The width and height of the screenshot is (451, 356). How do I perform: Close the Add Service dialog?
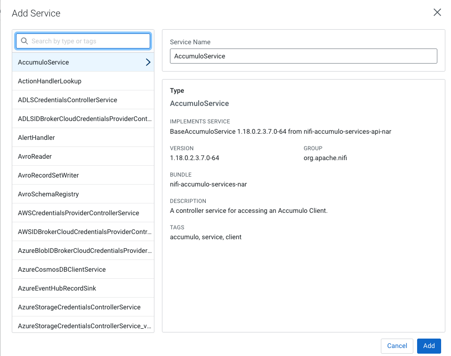pyautogui.click(x=437, y=13)
